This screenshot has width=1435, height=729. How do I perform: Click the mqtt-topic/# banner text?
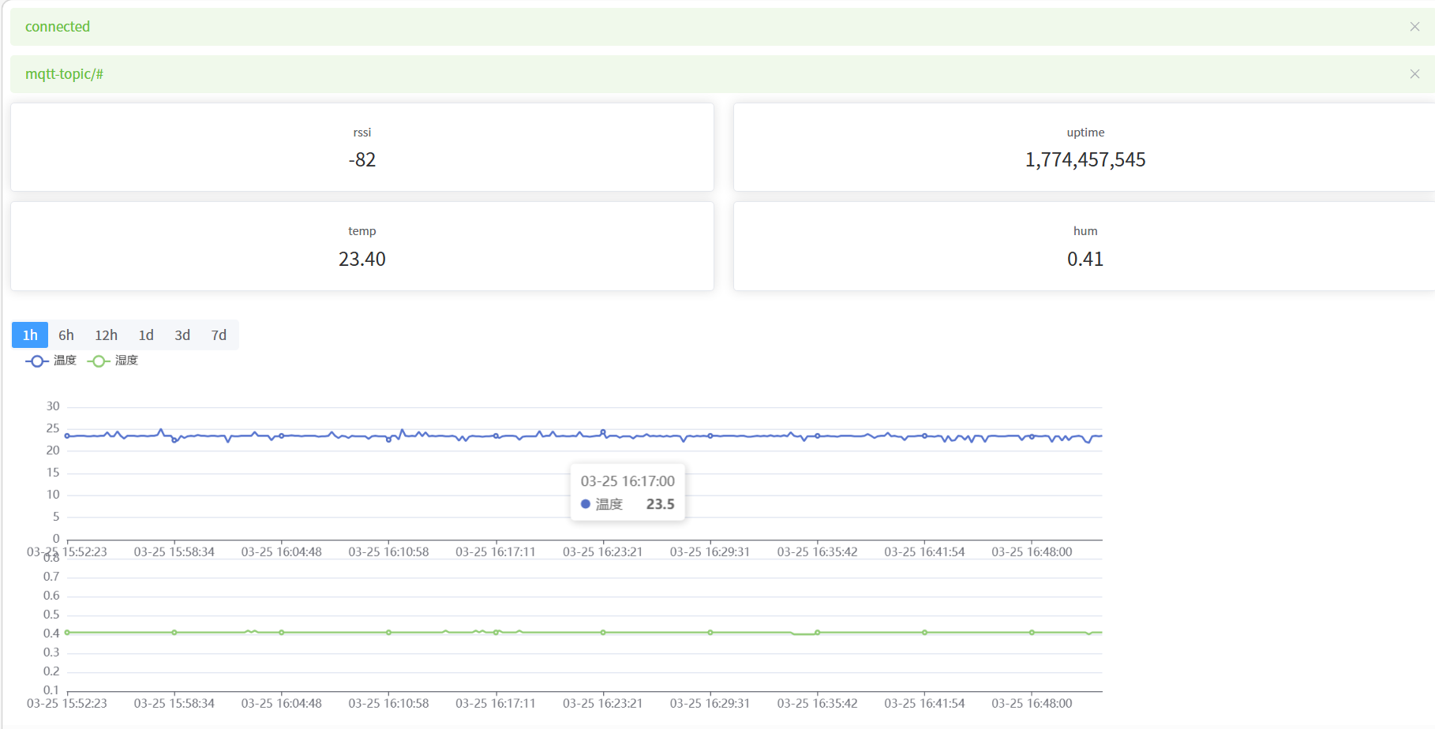click(64, 74)
